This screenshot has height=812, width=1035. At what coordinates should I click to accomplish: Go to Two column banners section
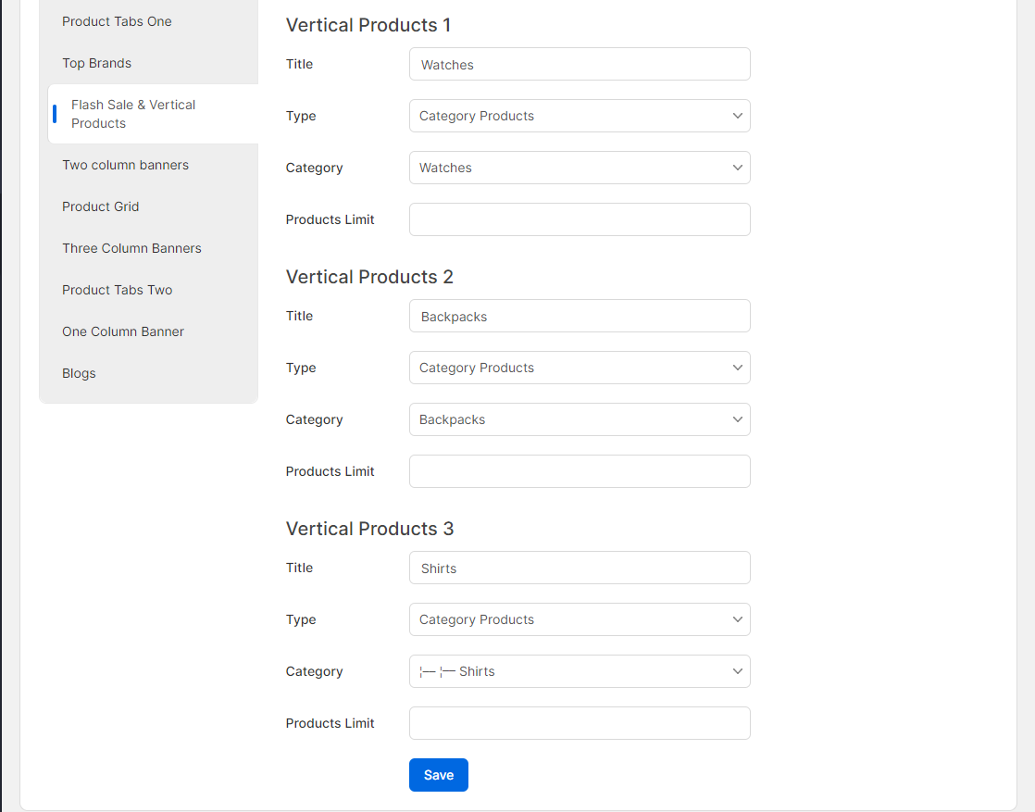click(125, 165)
